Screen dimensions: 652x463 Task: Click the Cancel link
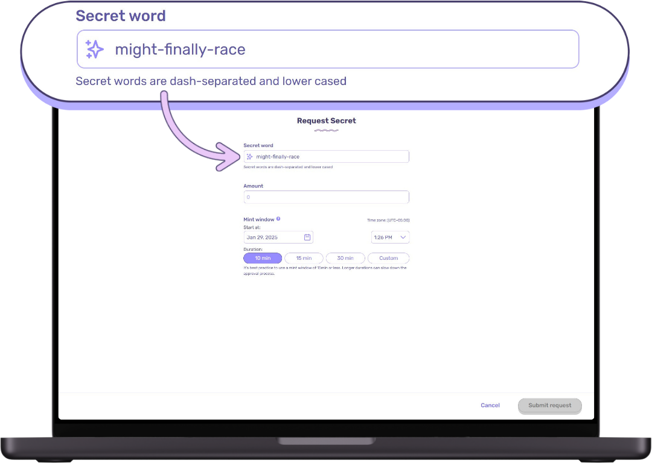click(490, 406)
